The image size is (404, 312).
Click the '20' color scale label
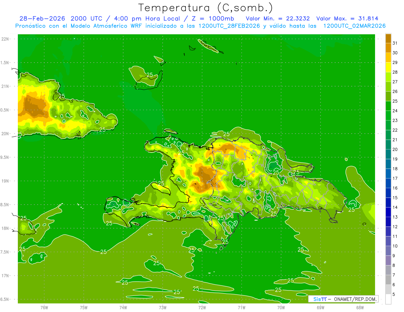pos(395,149)
